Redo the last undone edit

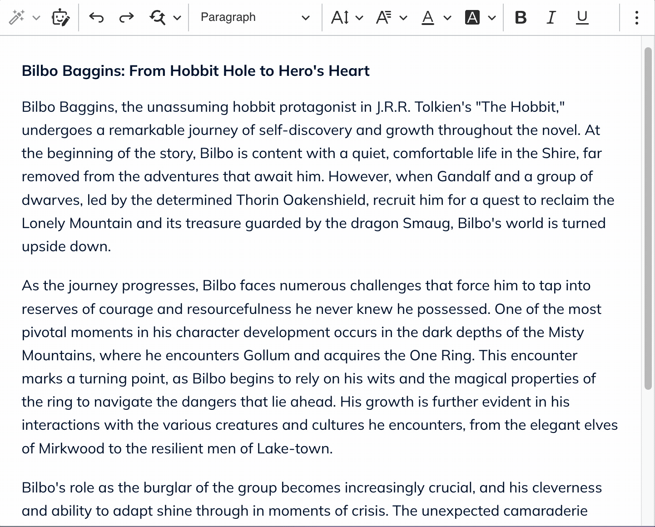[126, 18]
